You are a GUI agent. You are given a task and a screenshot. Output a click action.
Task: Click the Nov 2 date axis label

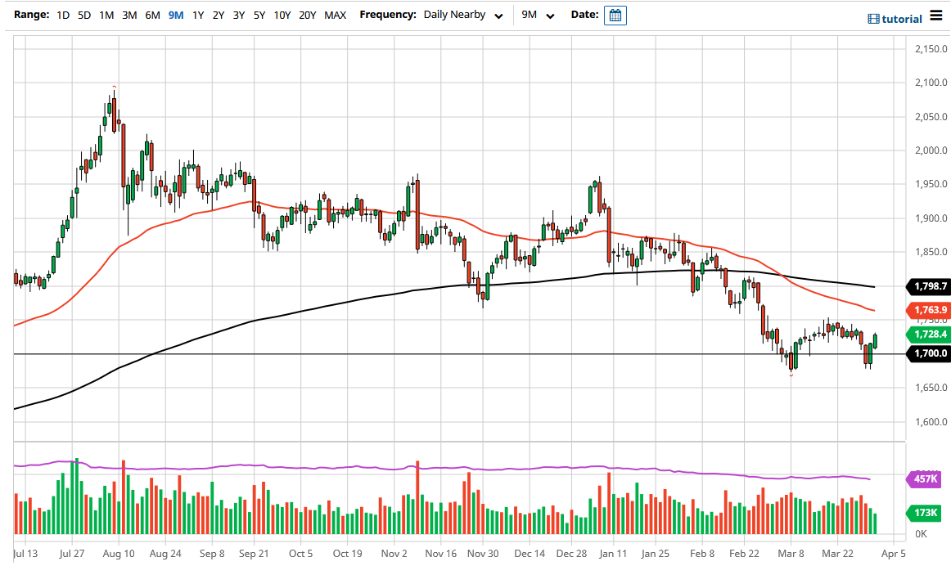click(394, 554)
